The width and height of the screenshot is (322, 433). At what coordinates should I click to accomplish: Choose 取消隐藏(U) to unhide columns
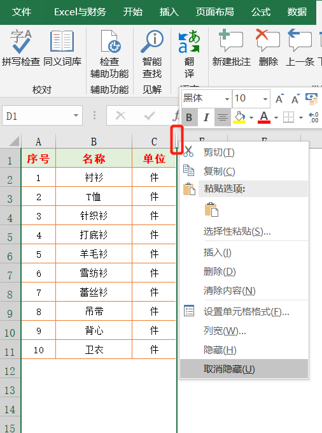244,369
